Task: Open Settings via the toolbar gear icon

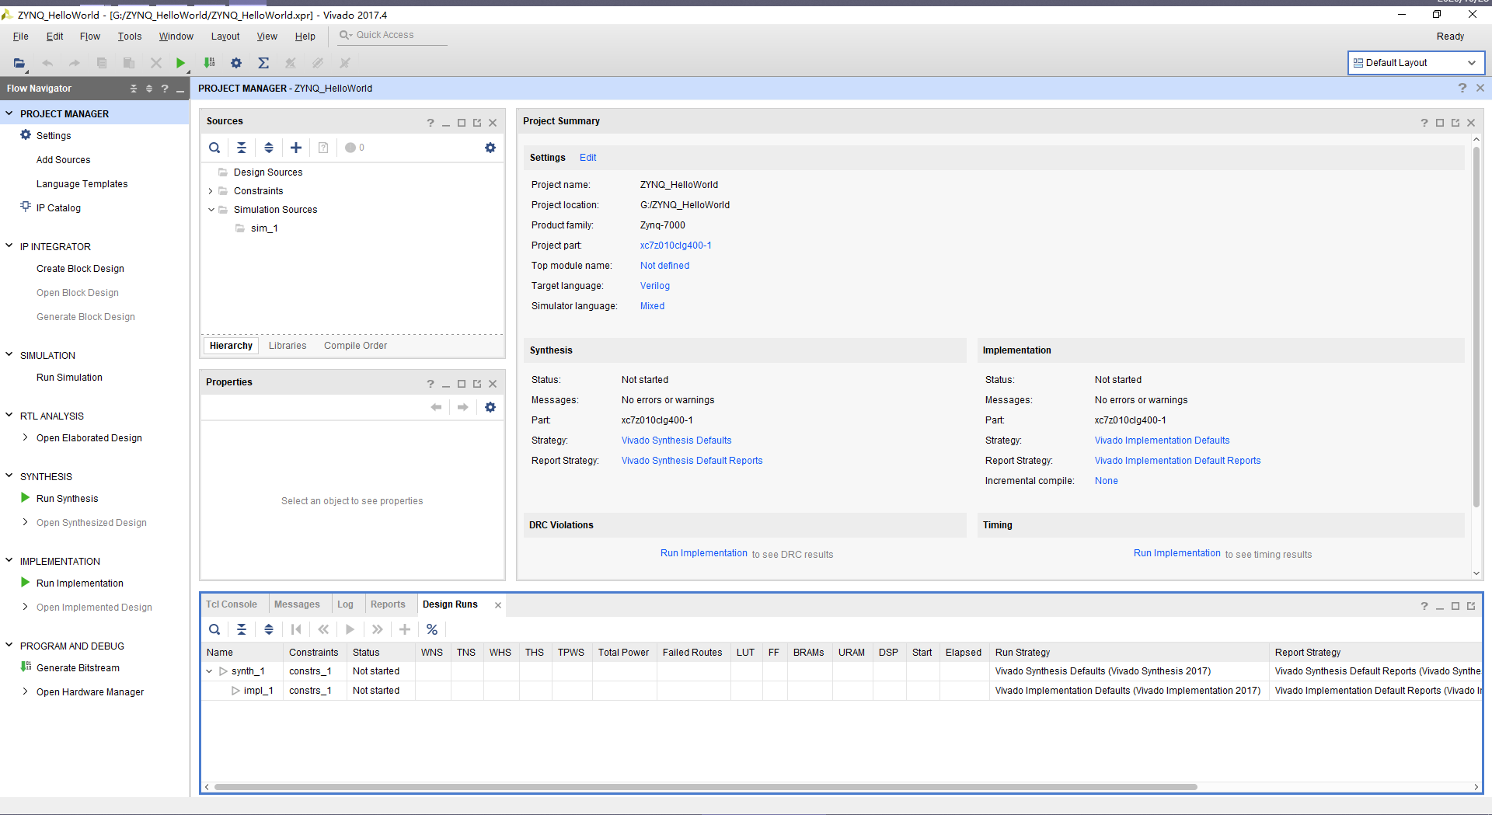Action: (236, 63)
